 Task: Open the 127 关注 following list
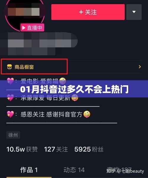pyautogui.click(x=56, y=149)
